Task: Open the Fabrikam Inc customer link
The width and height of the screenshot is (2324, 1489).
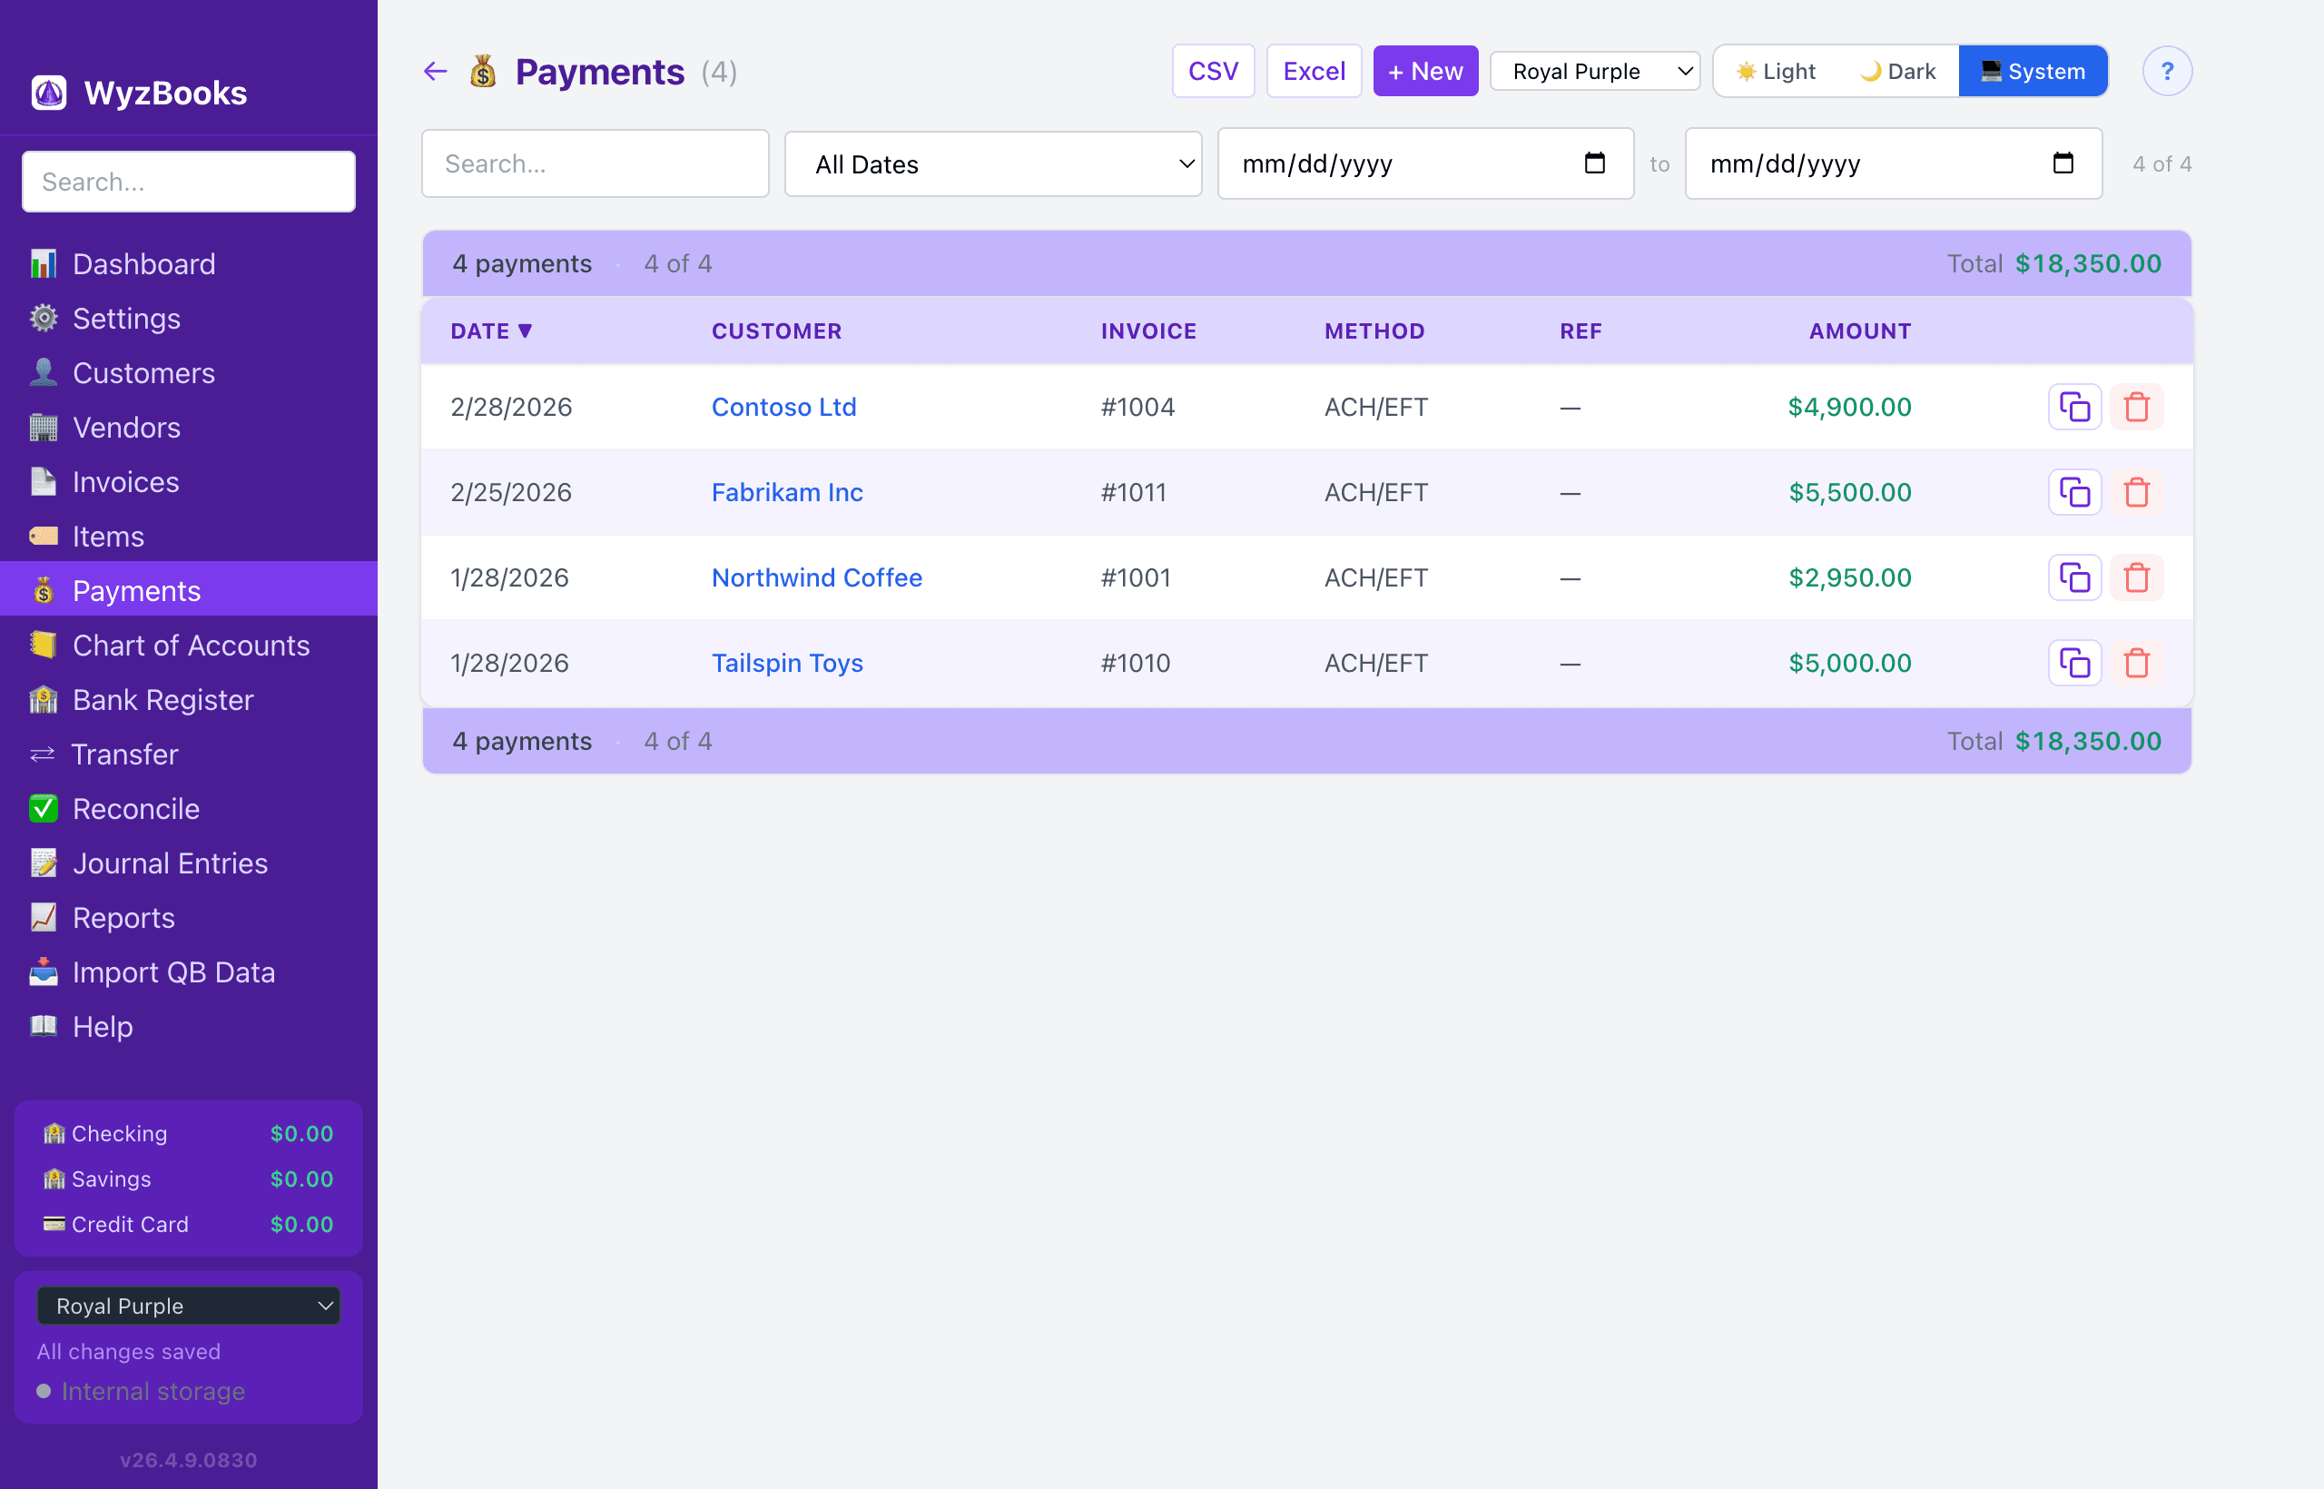Action: tap(787, 491)
